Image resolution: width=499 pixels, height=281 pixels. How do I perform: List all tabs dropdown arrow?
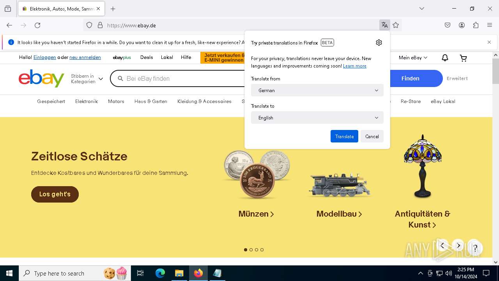click(422, 9)
